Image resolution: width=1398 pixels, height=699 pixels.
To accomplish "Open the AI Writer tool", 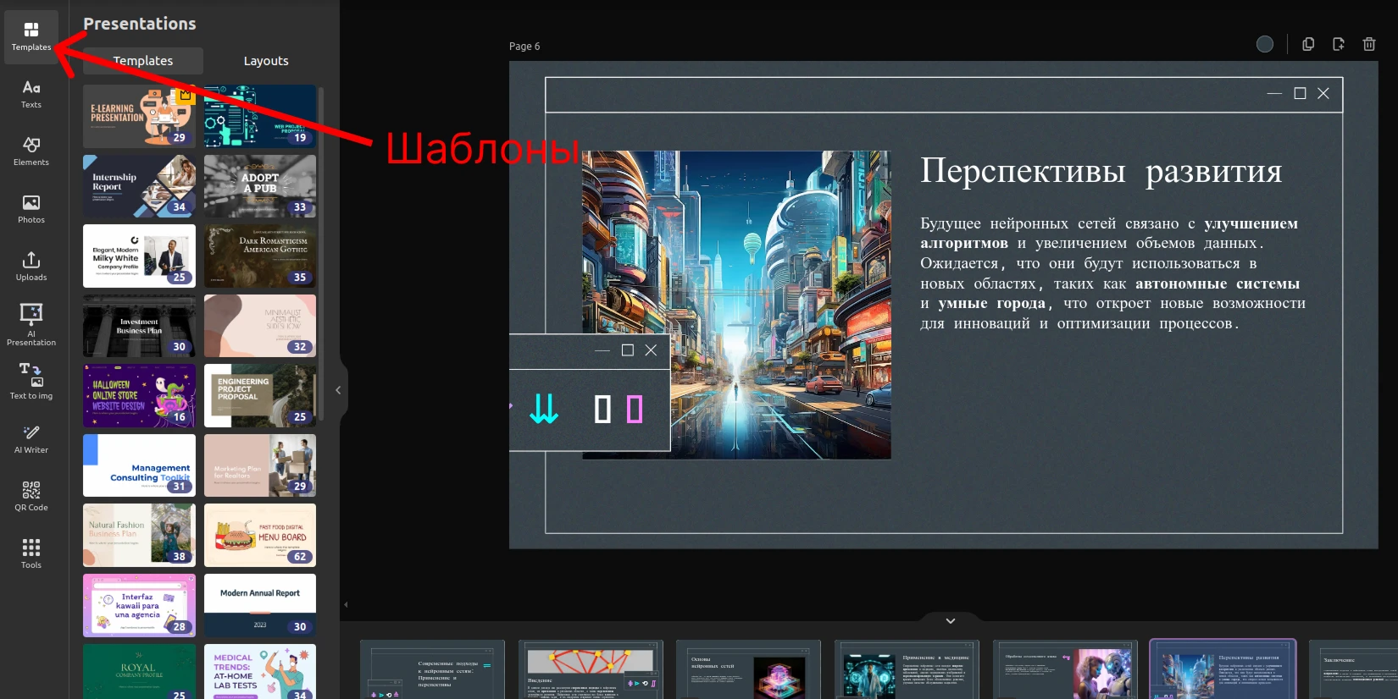I will pyautogui.click(x=31, y=439).
